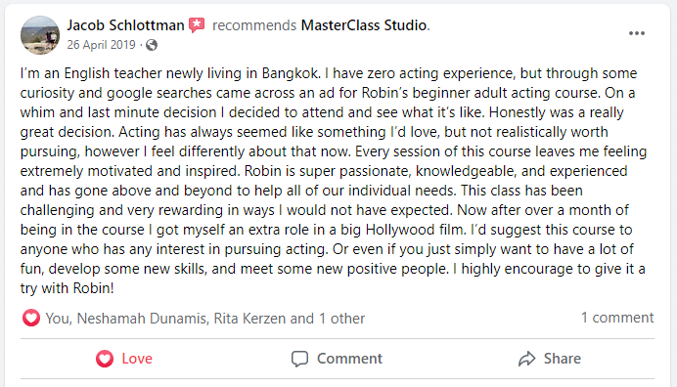Expand the 1 comment thread
The image size is (677, 387).
tap(617, 318)
